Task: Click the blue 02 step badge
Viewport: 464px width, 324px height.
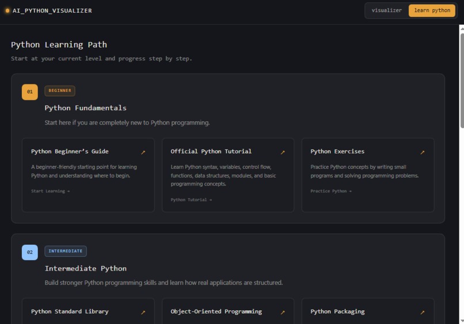Action: click(30, 252)
